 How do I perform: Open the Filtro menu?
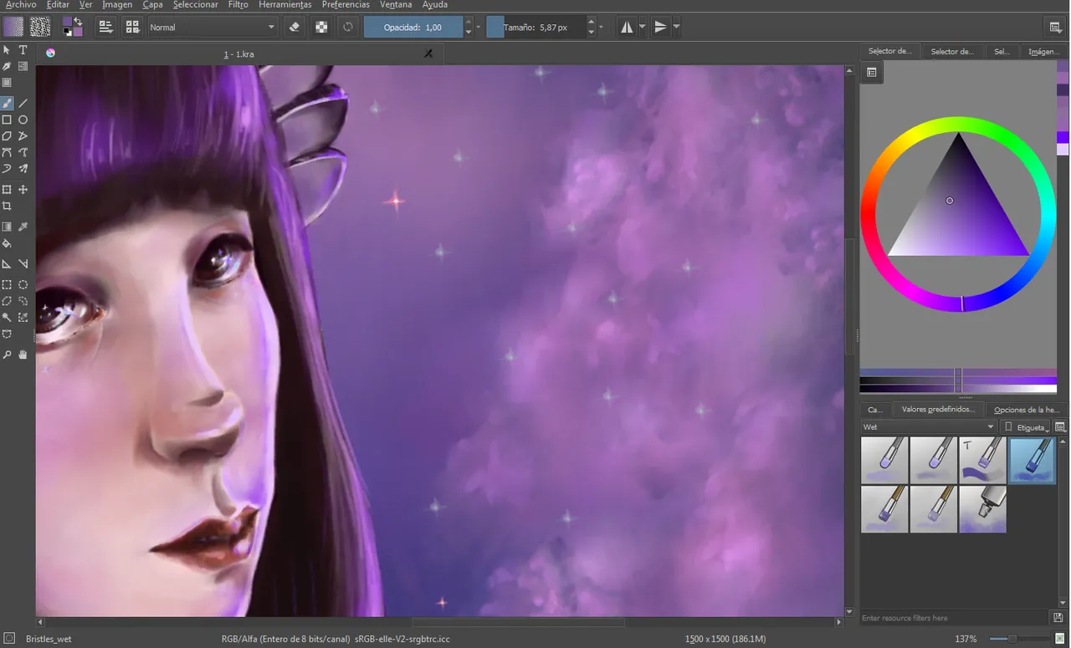point(238,5)
